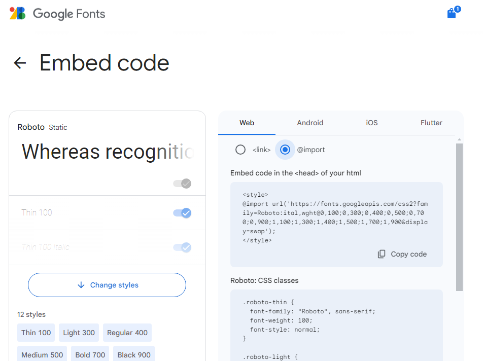Switch to the Android tab
The height and width of the screenshot is (361, 483).
310,123
